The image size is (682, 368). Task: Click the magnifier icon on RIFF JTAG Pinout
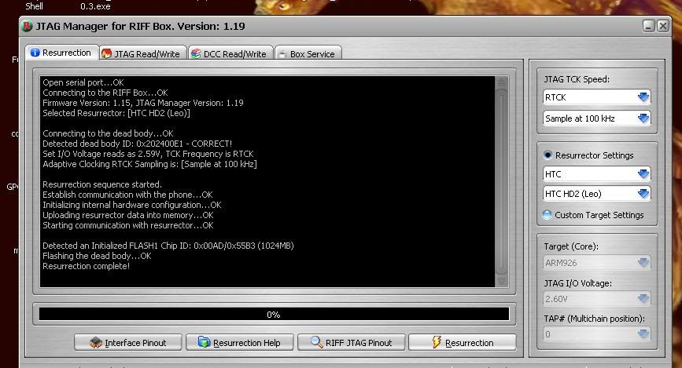point(317,342)
